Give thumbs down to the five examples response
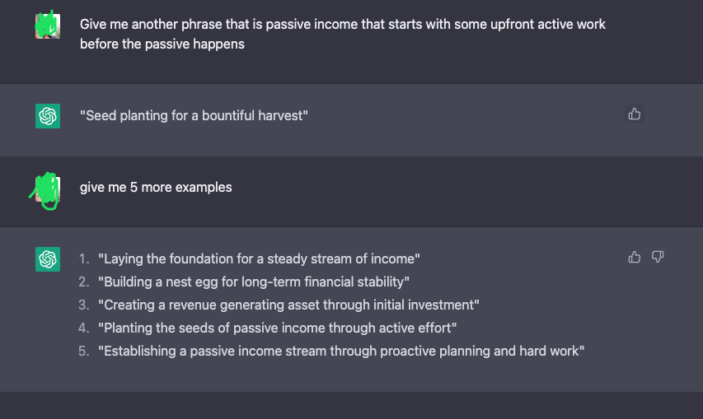 658,257
